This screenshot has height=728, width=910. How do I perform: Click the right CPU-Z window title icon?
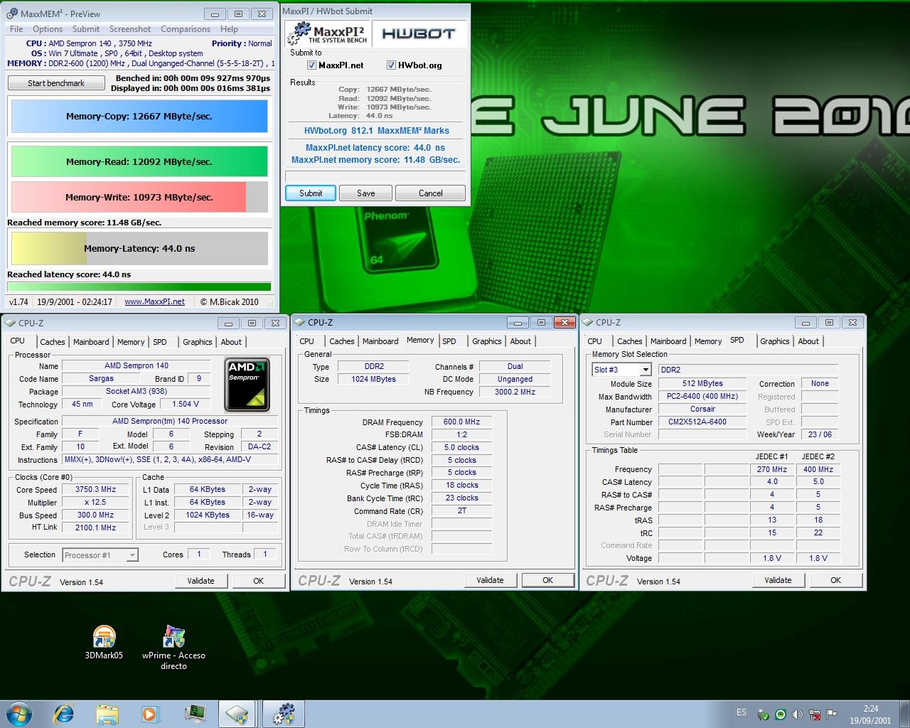(589, 322)
